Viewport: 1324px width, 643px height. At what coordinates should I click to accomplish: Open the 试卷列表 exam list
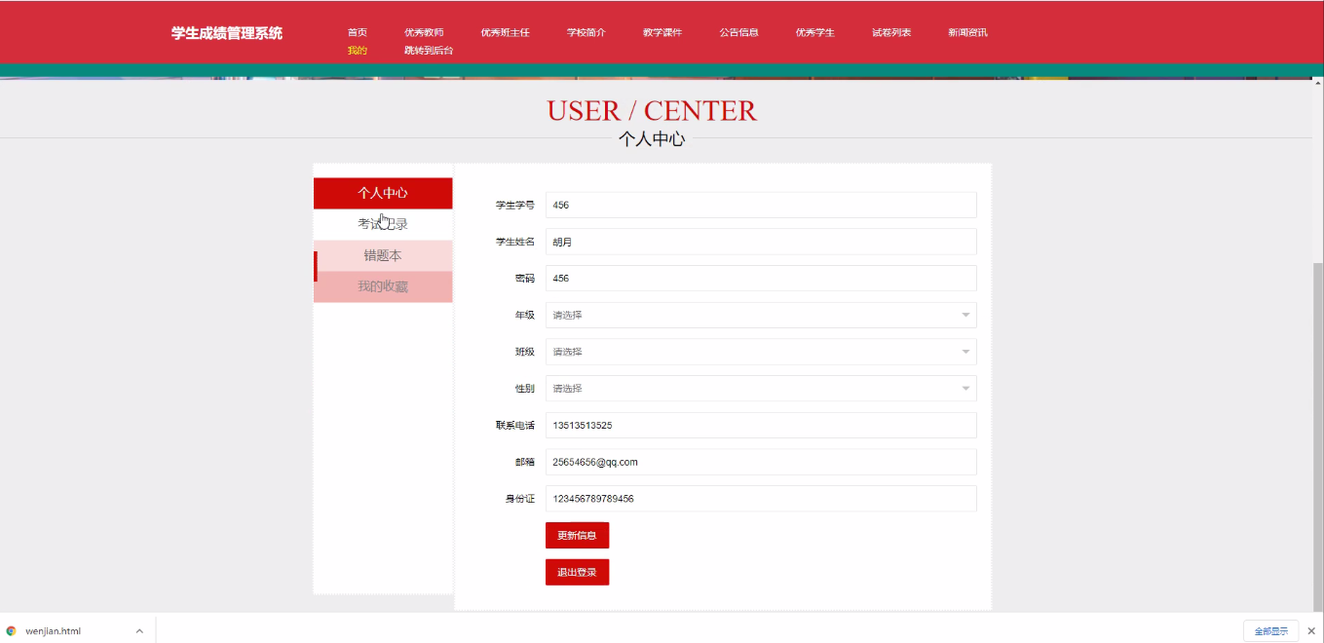point(890,31)
